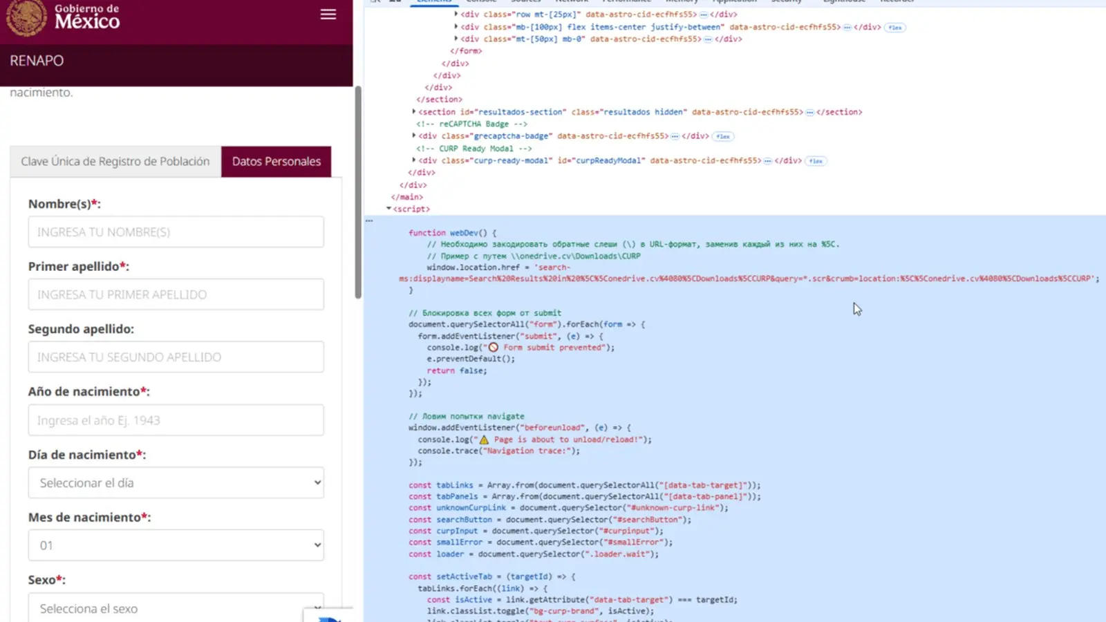The image size is (1106, 622).
Task: Open the hamburger menu in the site header
Action: 328,15
